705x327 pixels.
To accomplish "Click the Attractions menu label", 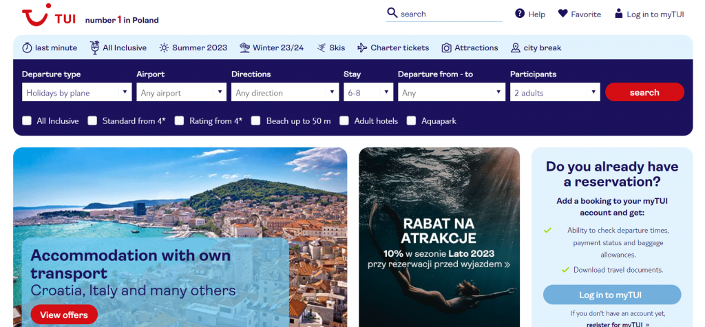I will (x=476, y=48).
